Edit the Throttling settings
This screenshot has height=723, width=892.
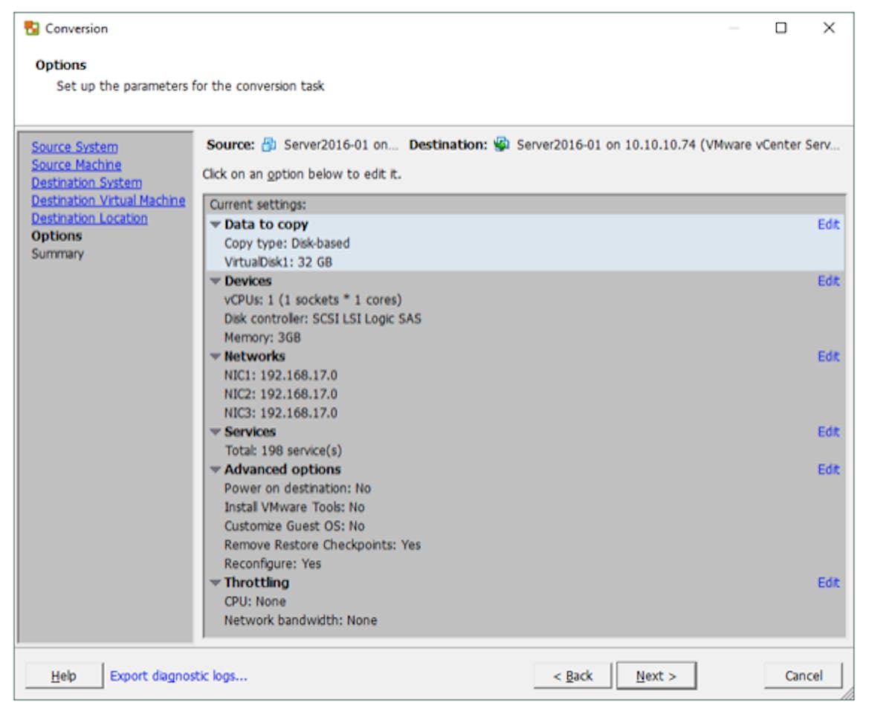point(828,583)
